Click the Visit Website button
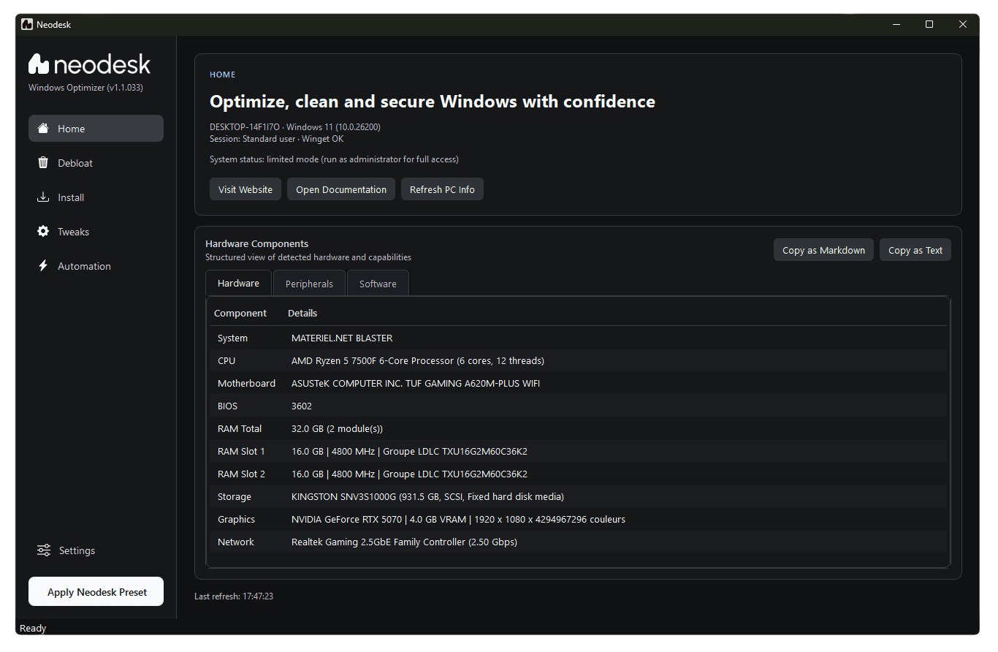The height and width of the screenshot is (652, 998). tap(245, 189)
